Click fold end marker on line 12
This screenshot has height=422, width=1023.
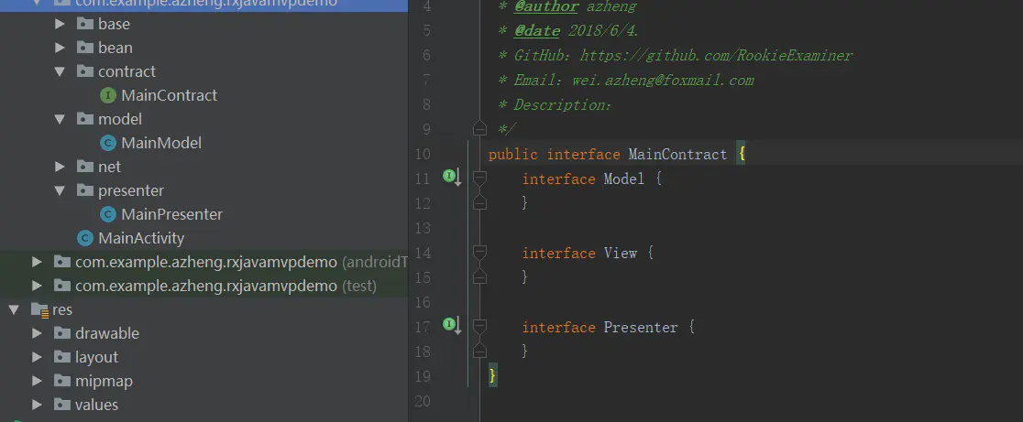click(x=479, y=202)
